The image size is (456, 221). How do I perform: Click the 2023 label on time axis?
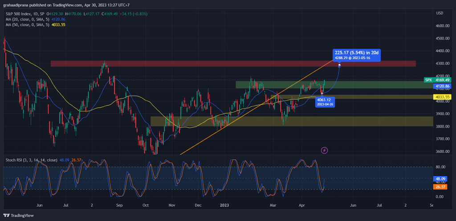224,205
